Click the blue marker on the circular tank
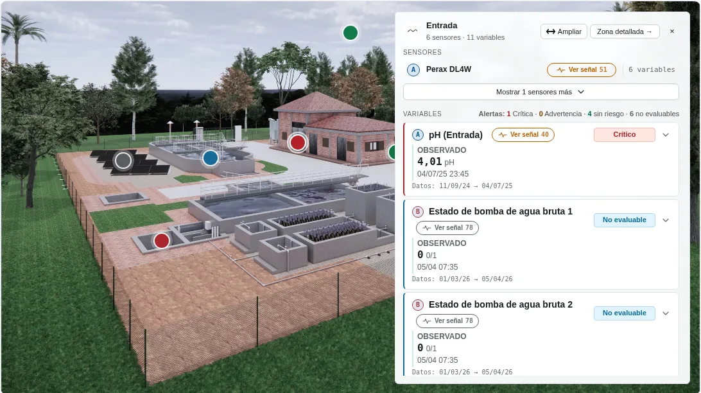 coord(211,158)
